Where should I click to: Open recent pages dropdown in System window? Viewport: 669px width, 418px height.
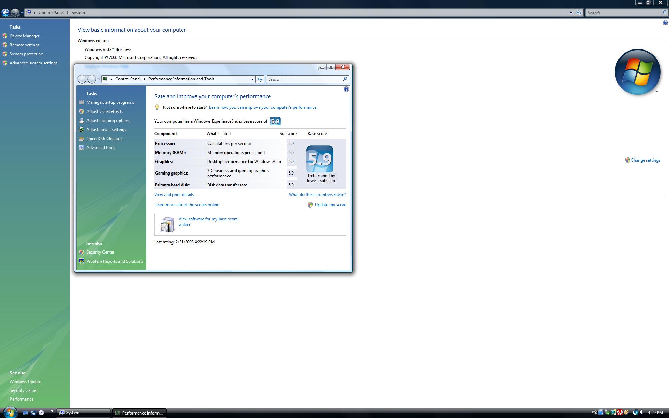coord(22,13)
